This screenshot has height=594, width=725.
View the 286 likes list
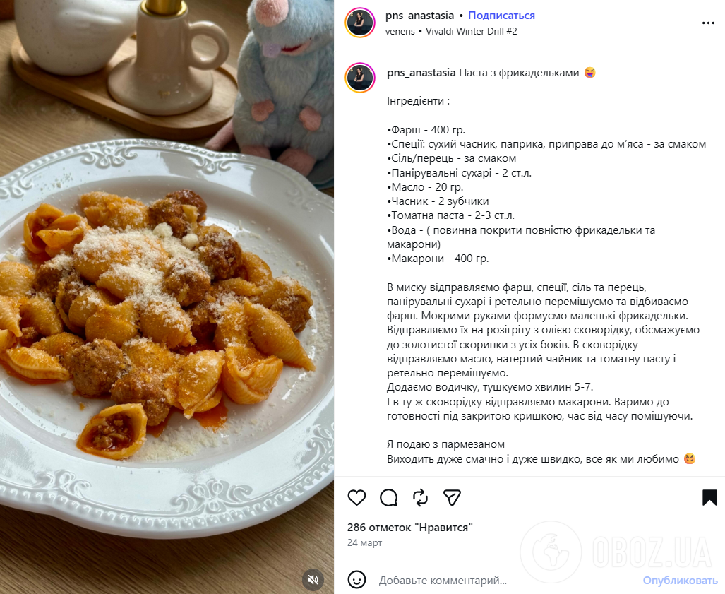point(409,528)
